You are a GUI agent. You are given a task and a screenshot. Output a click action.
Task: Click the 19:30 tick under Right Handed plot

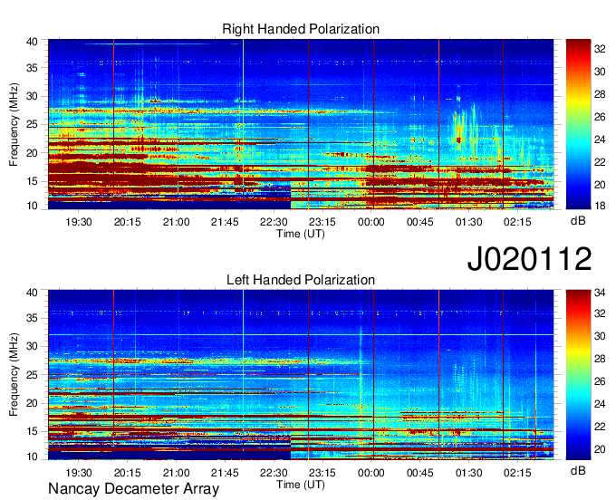coord(79,222)
